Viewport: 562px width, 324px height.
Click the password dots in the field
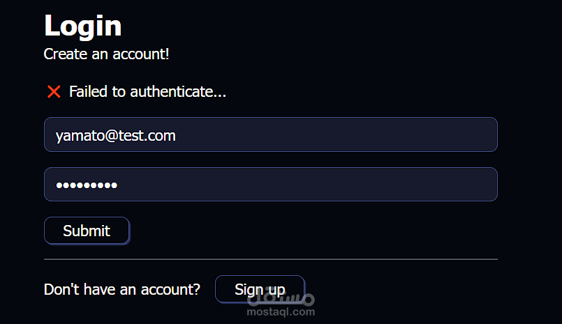87,185
